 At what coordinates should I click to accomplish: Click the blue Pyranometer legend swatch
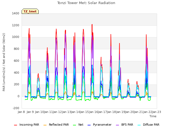coord(89,125)
